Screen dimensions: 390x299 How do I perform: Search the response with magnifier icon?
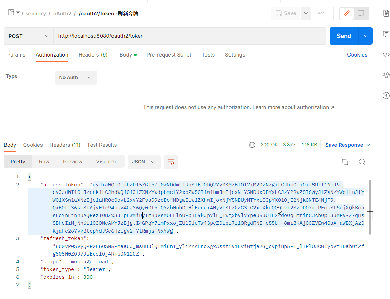[362, 162]
